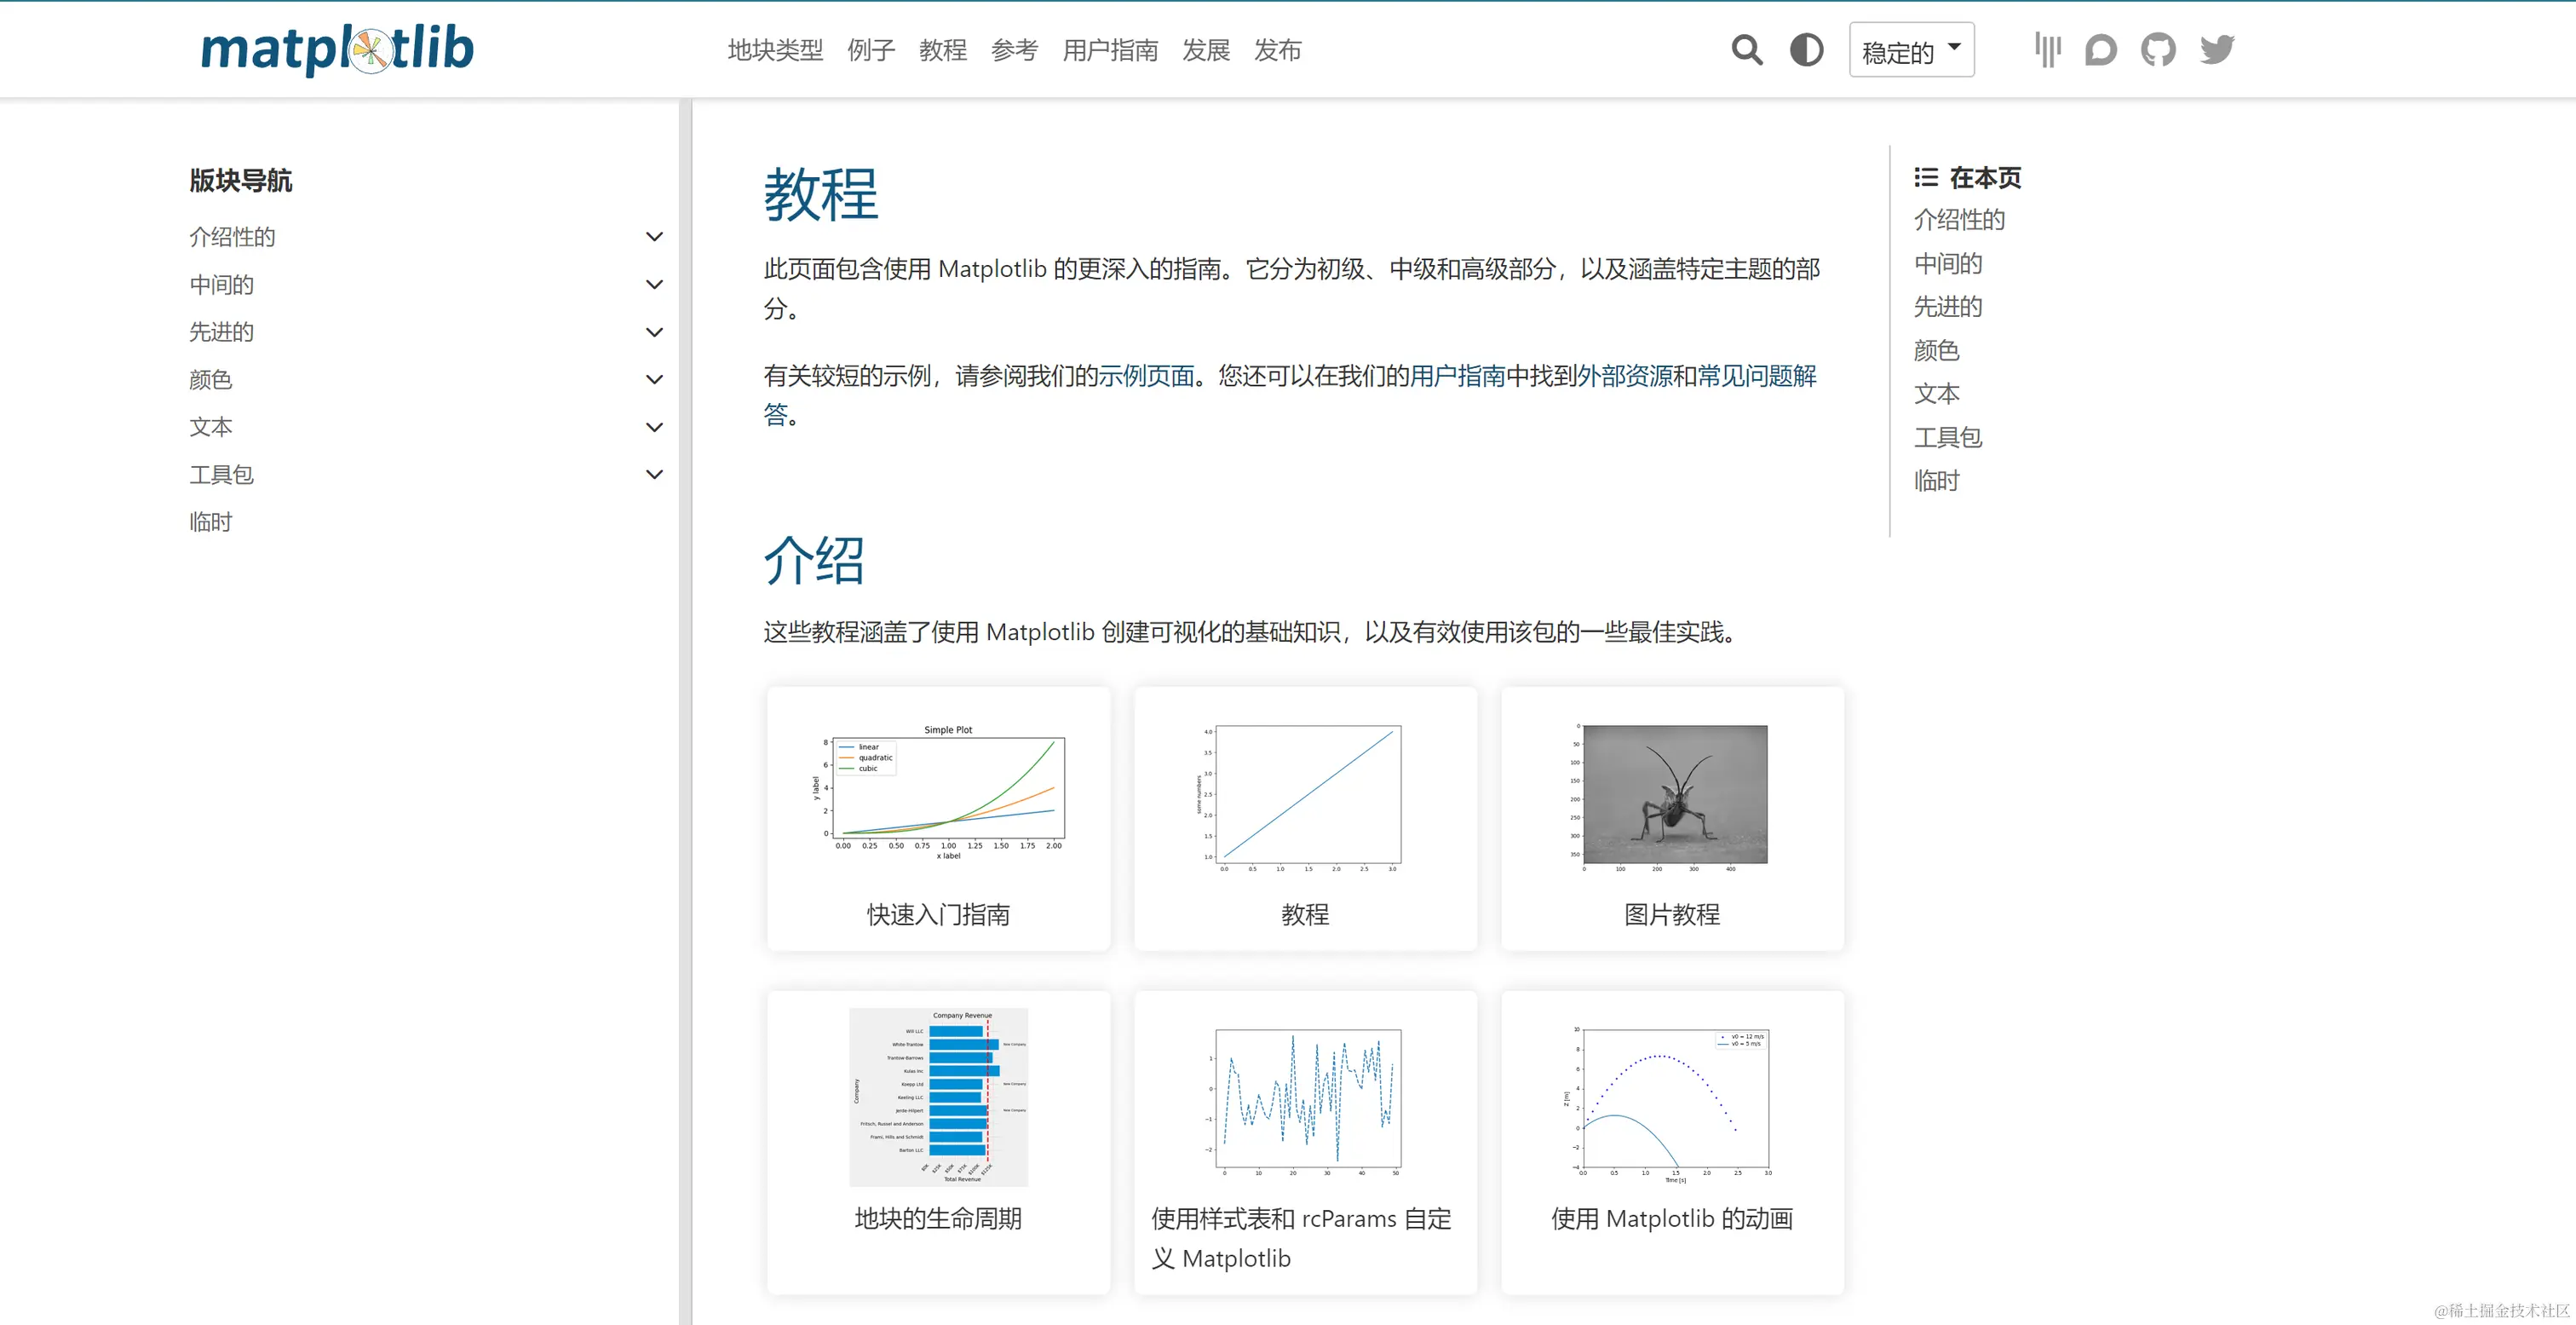2576x1325 pixels.
Task: Toggle light/dark theme contrast icon
Action: (1806, 49)
